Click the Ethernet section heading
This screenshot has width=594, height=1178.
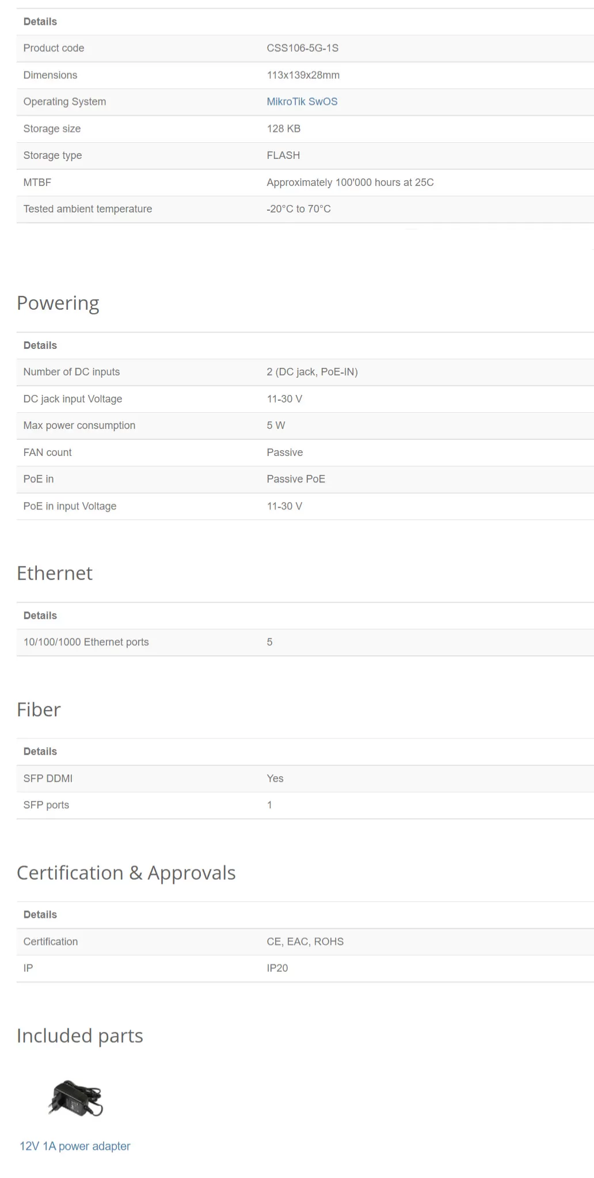point(55,573)
